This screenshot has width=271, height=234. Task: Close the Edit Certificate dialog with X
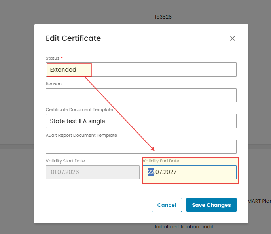233,38
